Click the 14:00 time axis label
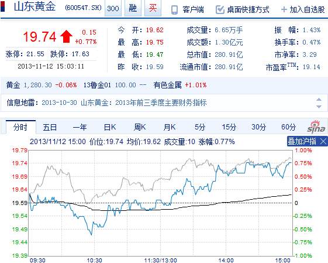Viewport: 328px width, 263px height. point(226,260)
